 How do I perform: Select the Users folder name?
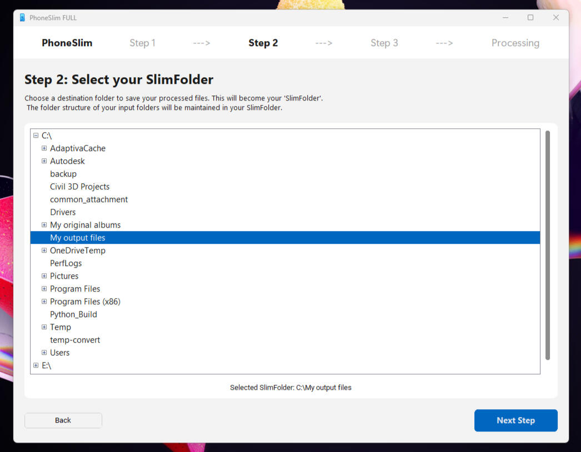59,353
